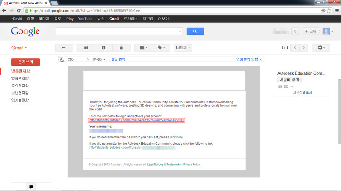Open the 보낸편지함 sent folder

click(20, 93)
